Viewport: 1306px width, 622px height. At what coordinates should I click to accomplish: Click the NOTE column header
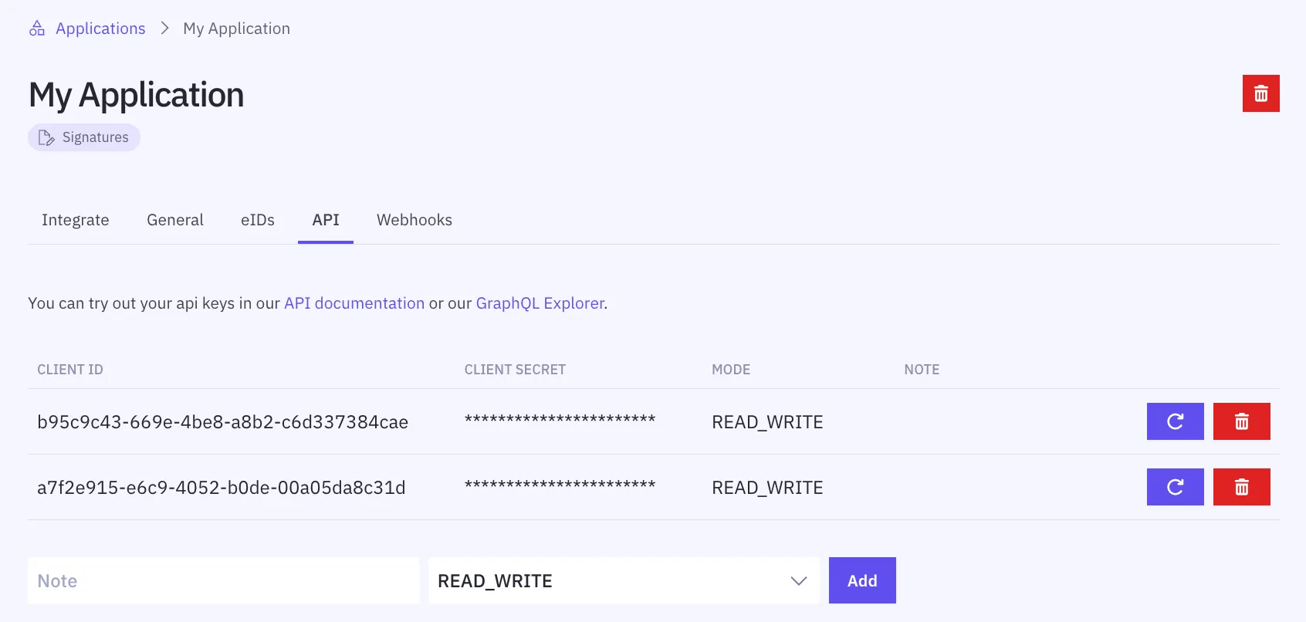(x=922, y=370)
